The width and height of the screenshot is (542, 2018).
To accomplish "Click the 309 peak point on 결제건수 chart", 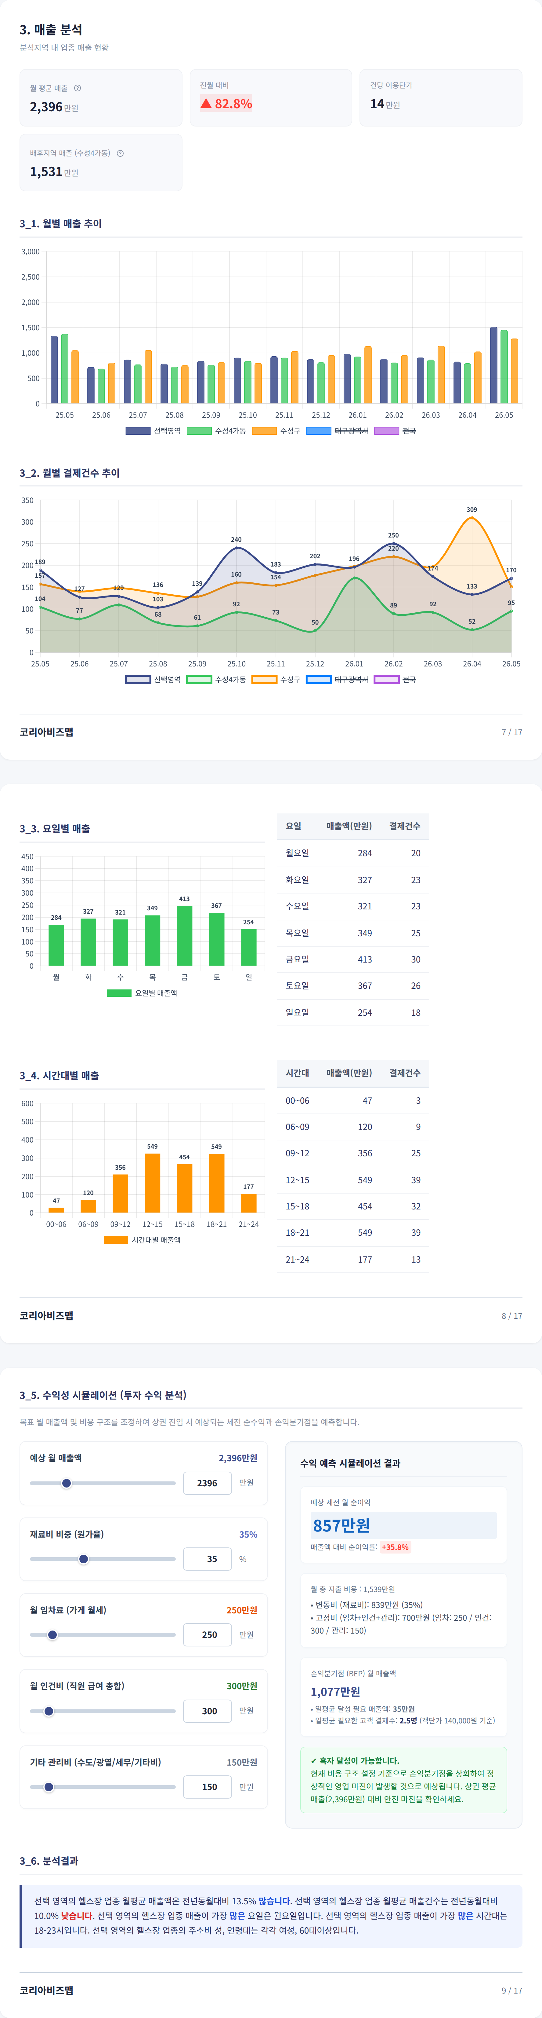I will 472,518.
